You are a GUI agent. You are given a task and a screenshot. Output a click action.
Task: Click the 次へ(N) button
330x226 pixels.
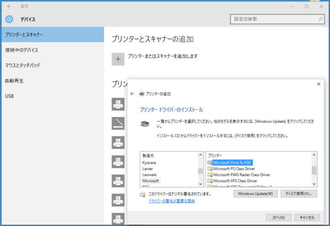click(x=279, y=217)
